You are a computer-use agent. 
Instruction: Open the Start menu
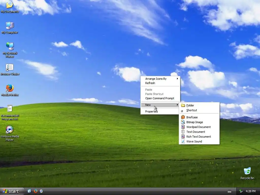click(12, 191)
